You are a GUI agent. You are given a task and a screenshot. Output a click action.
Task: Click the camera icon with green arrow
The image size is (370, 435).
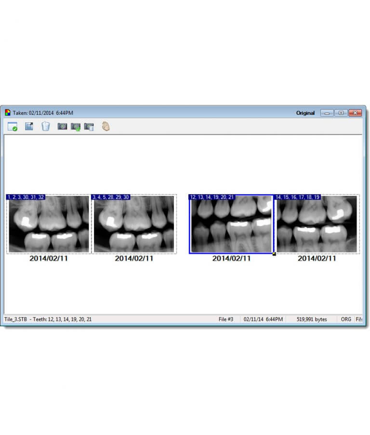pos(76,127)
